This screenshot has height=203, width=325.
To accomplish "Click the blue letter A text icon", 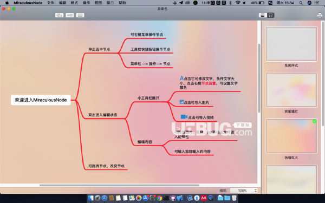I will pyautogui.click(x=181, y=78).
